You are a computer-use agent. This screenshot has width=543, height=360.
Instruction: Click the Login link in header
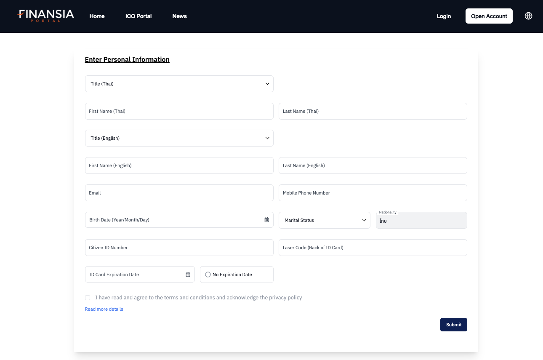444,16
